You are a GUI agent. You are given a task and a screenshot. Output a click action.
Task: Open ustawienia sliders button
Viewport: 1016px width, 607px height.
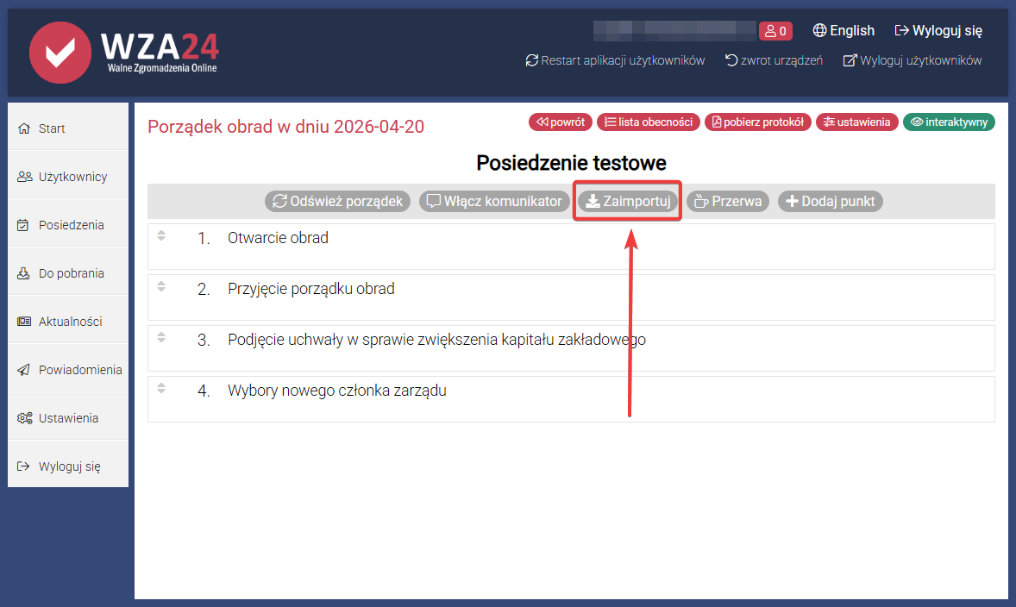(x=857, y=122)
